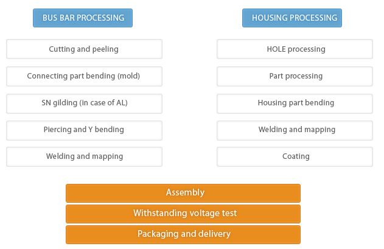
Task: Select Welding and mapping under housing
Action: tap(296, 130)
